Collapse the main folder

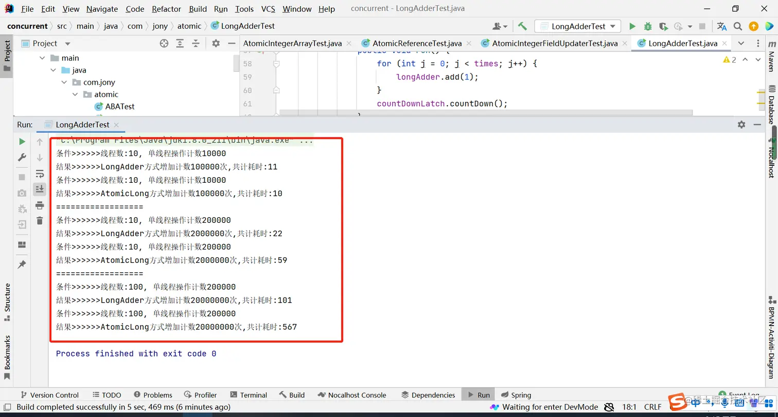(x=42, y=58)
